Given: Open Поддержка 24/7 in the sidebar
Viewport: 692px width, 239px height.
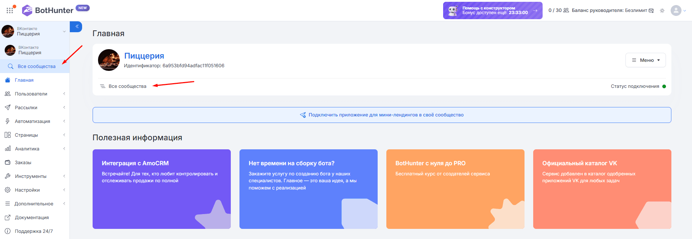Looking at the screenshot, I should [34, 231].
